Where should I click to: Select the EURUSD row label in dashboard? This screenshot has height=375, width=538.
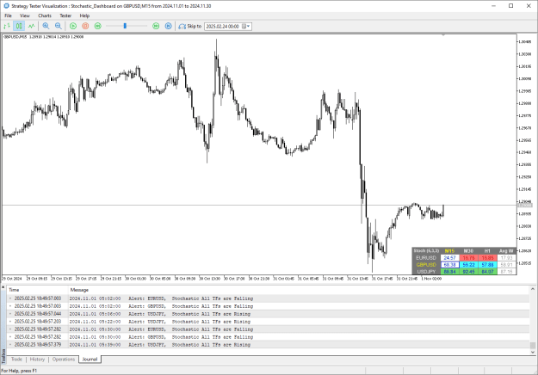426,258
